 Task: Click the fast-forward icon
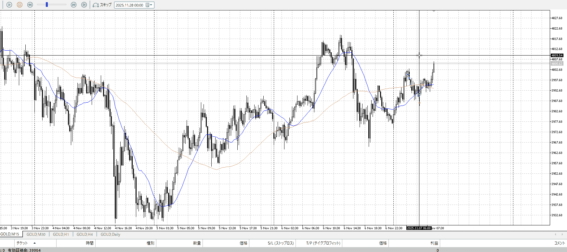pos(73,5)
